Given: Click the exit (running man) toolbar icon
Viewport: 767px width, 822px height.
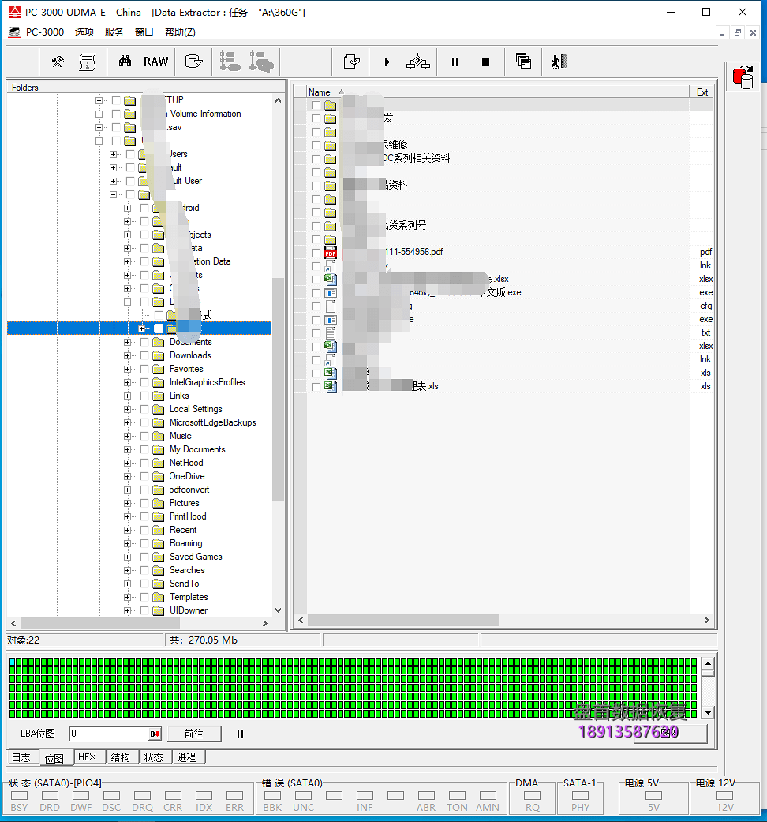Looking at the screenshot, I should click(x=559, y=62).
